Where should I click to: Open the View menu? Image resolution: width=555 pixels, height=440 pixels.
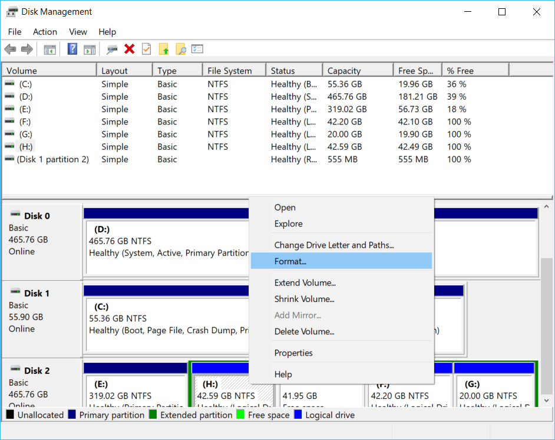(78, 32)
